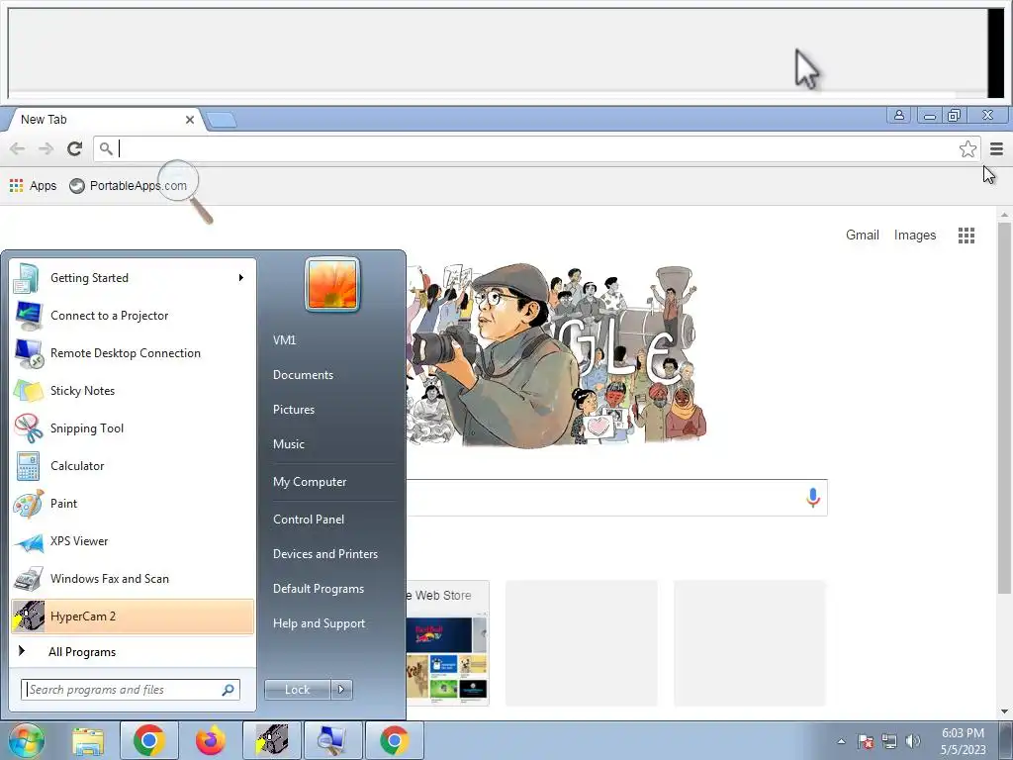Image resolution: width=1013 pixels, height=760 pixels.
Task: Go forward to the next page
Action: (x=46, y=149)
